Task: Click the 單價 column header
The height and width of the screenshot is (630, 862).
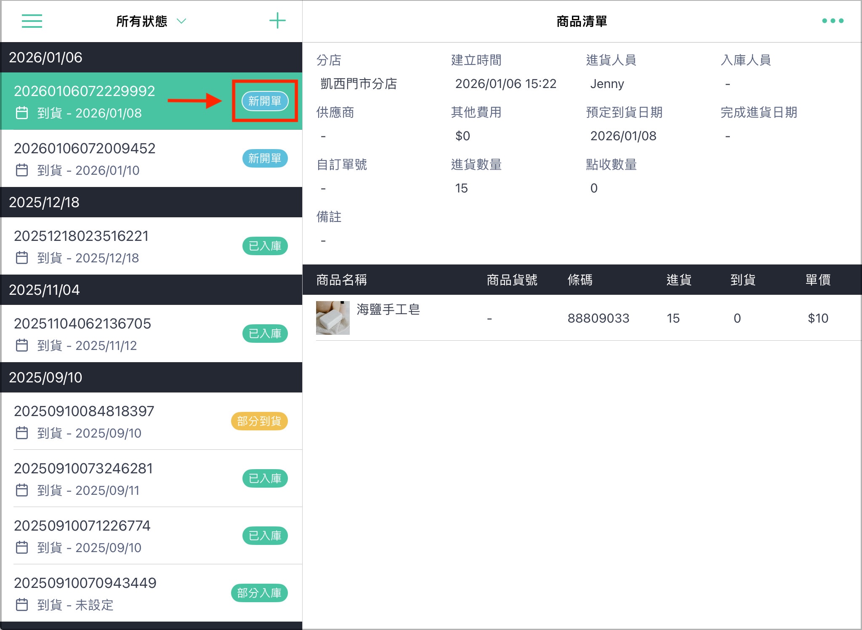Action: pos(818,280)
